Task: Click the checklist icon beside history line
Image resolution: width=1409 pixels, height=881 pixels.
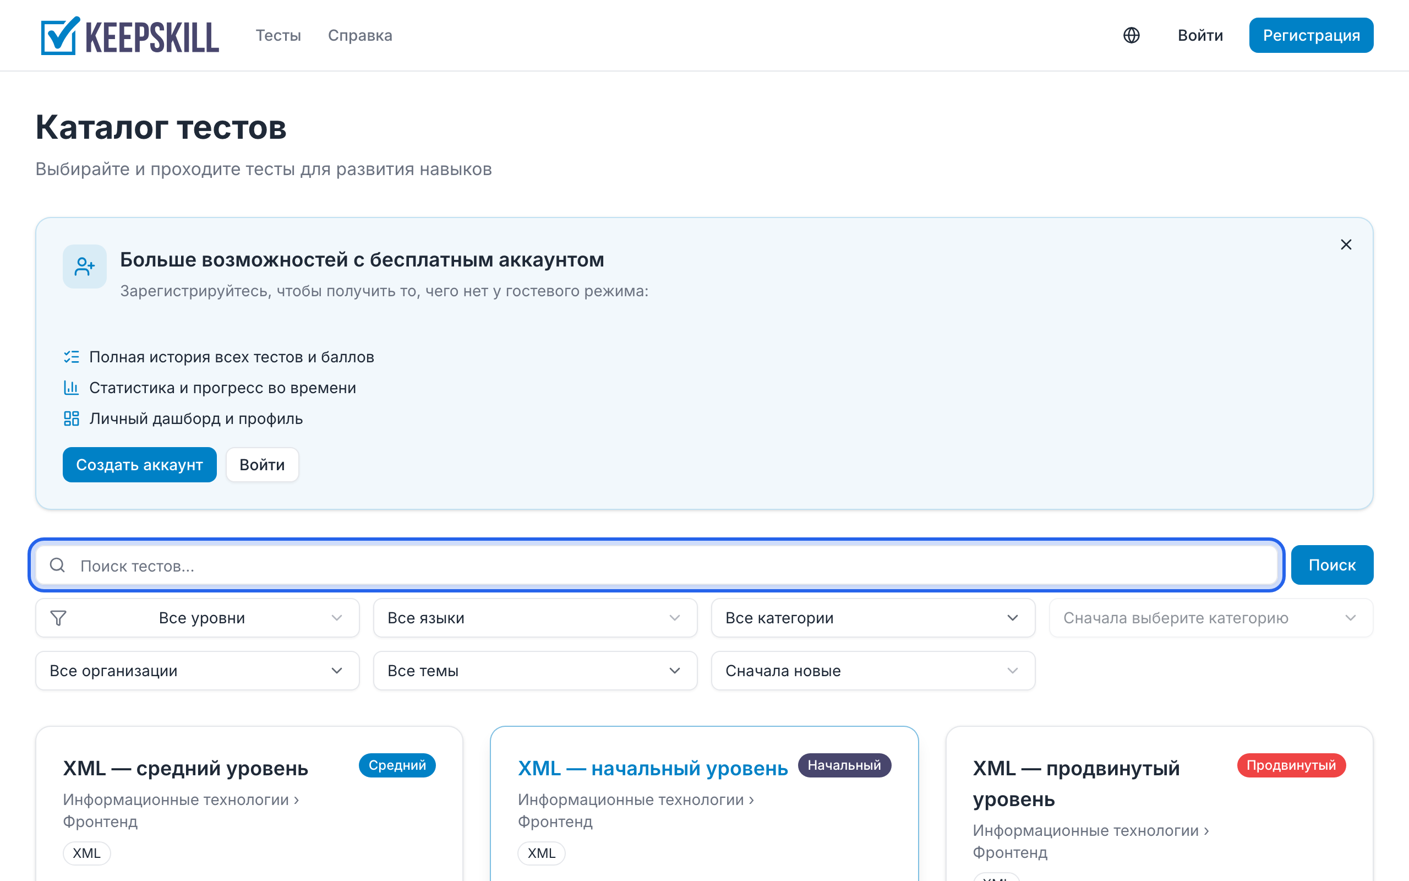Action: point(71,357)
